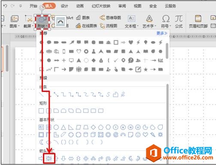Image resolution: width=216 pixels, height=165 pixels.
Task: Switch to the 审阅 tab
Action: pos(122,6)
